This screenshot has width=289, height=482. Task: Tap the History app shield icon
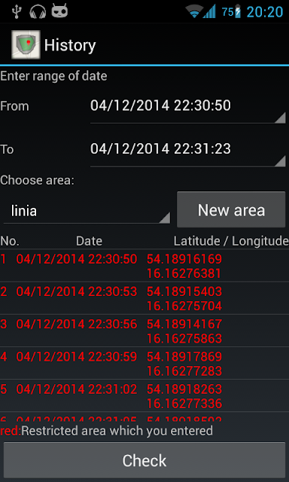pos(26,44)
